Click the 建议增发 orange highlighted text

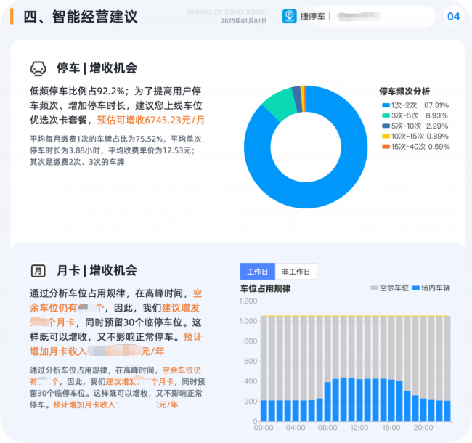(x=181, y=308)
